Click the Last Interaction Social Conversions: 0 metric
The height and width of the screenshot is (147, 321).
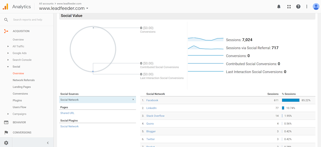point(256,72)
